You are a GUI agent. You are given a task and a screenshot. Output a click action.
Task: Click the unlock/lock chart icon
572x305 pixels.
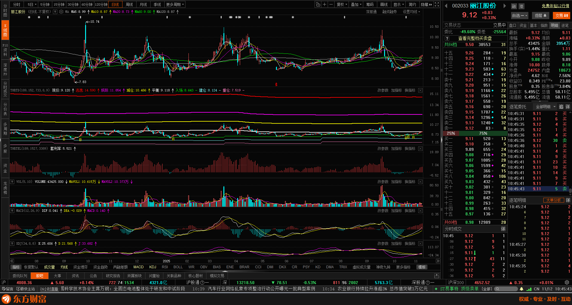coord(318,4)
